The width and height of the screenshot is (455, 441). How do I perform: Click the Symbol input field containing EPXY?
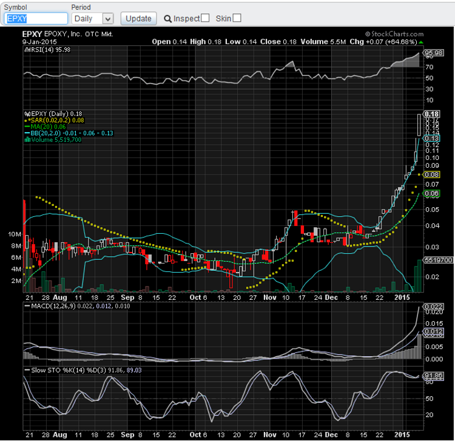click(36, 19)
